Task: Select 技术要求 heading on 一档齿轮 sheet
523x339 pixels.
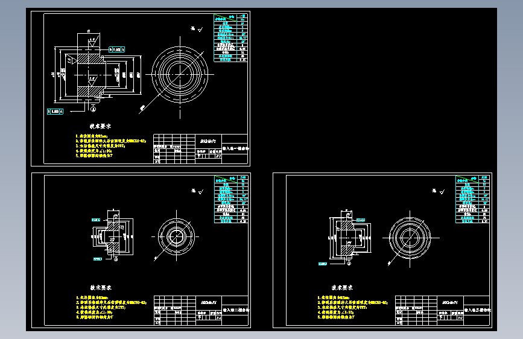Action: pos(100,127)
